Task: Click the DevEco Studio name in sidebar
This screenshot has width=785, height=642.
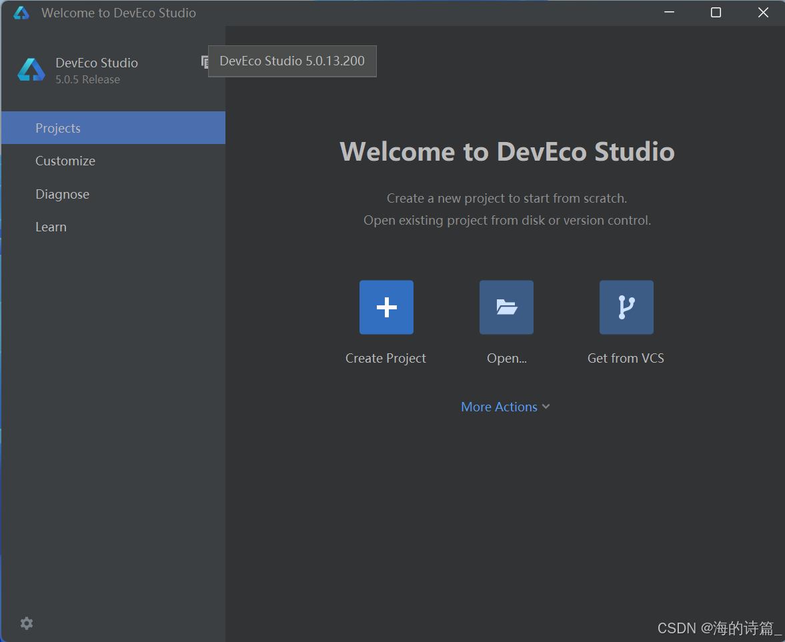Action: click(x=97, y=63)
